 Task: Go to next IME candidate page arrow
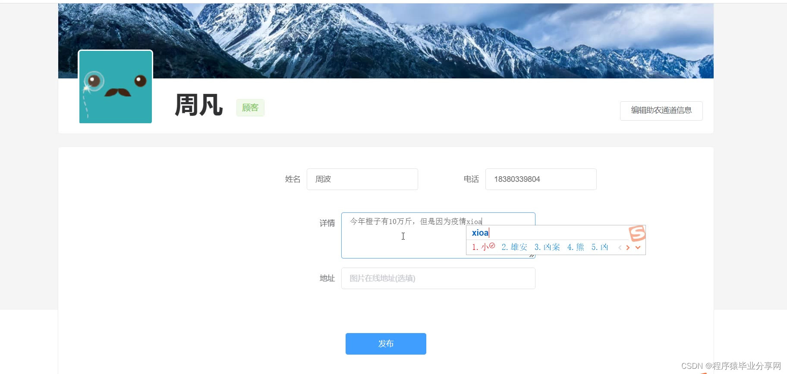628,247
